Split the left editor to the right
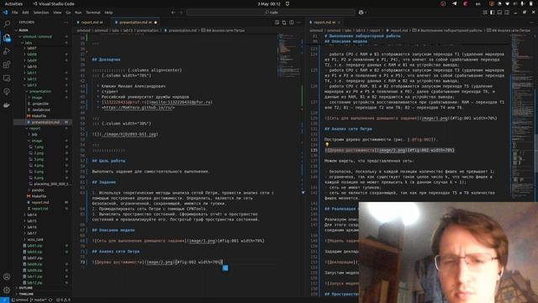Screen dimensions: 538x303 (292, 23)
